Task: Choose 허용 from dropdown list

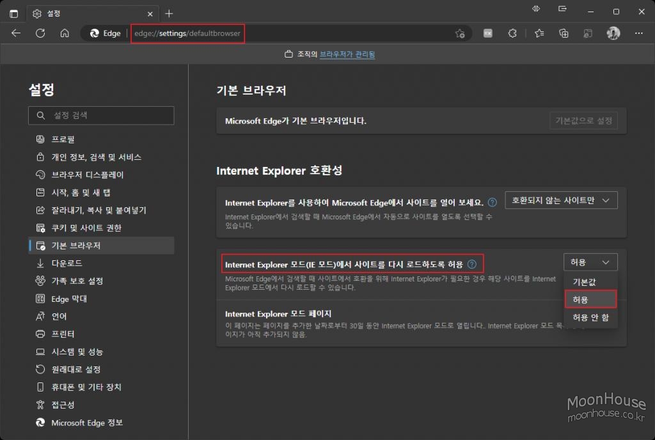Action: tap(590, 299)
